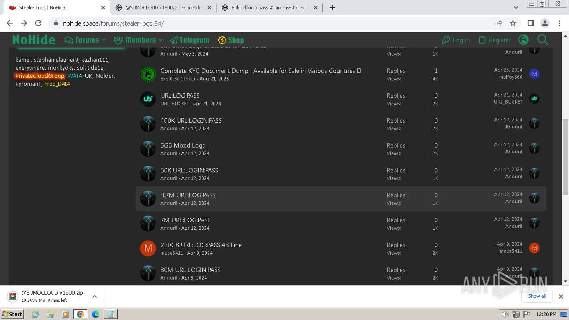The image size is (569, 320).
Task: Click Anduril avatar on 3.7M thread
Action: [x=148, y=199]
